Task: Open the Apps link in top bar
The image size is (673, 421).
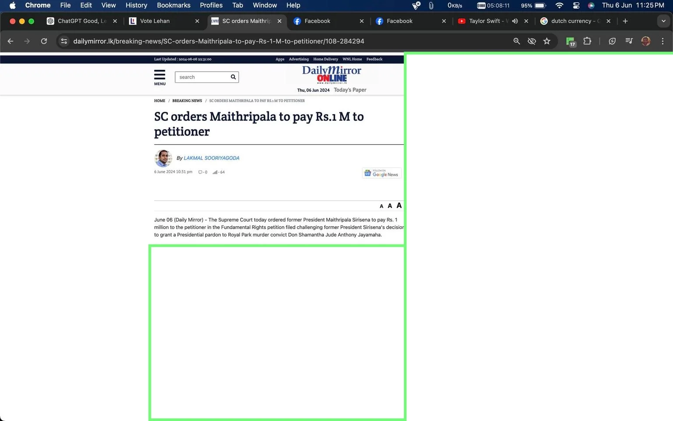Action: 280,59
